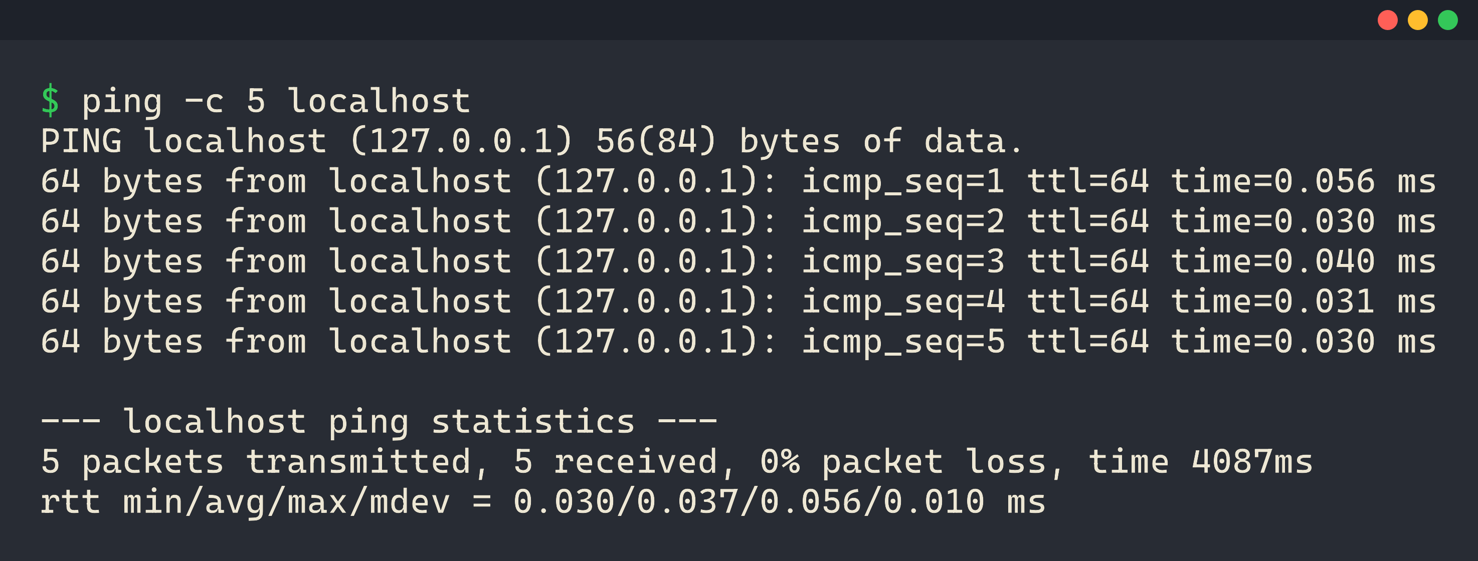The image size is (1478, 561).
Task: Click the green shell prompt dollar sign
Action: (51, 99)
